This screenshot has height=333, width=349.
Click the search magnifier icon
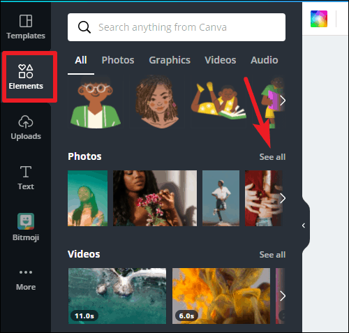pyautogui.click(x=84, y=27)
